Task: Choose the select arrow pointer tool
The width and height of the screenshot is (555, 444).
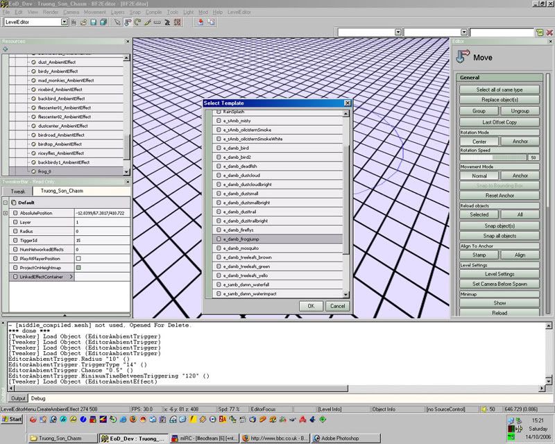Action: coord(117,22)
